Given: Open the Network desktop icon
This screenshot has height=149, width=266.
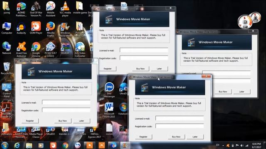Looking at the screenshot, I should pos(7,48).
